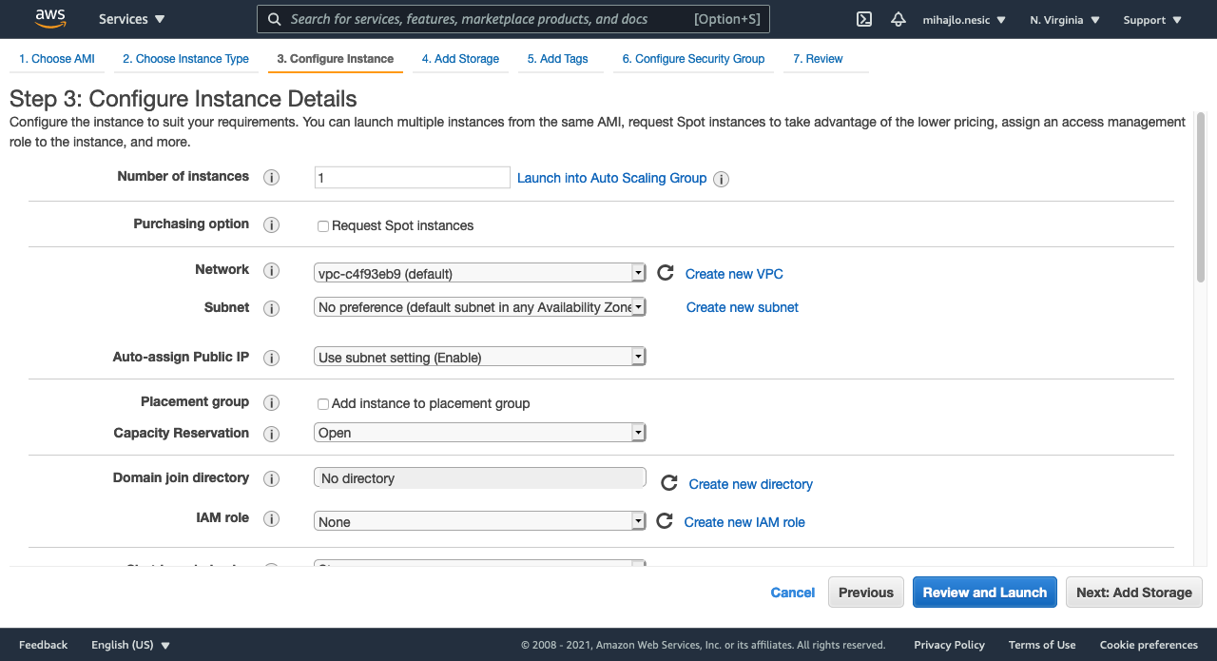Open the Terms of Use link
1217x661 pixels.
pos(1042,645)
